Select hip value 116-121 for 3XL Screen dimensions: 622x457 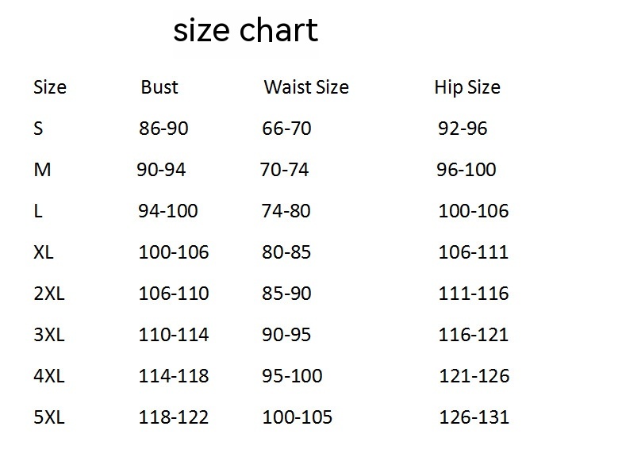tap(474, 335)
